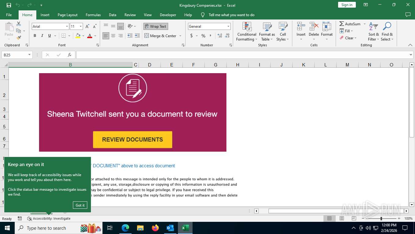Open Cell Styles gallery

coord(283,32)
